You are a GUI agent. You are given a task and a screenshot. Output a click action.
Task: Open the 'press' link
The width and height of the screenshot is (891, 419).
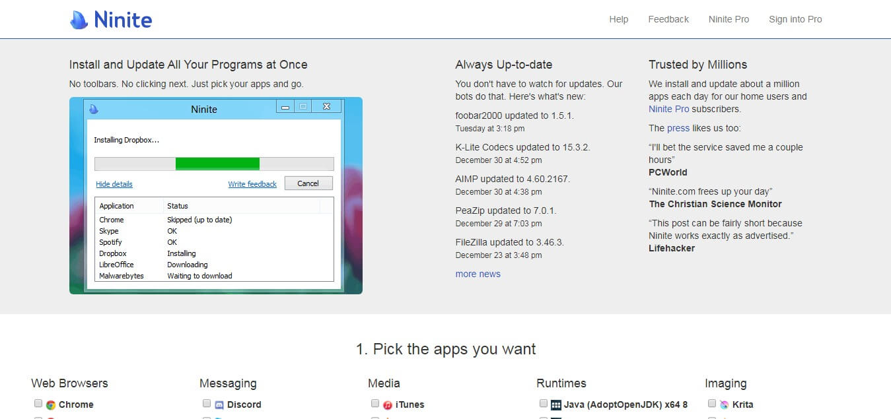678,129
